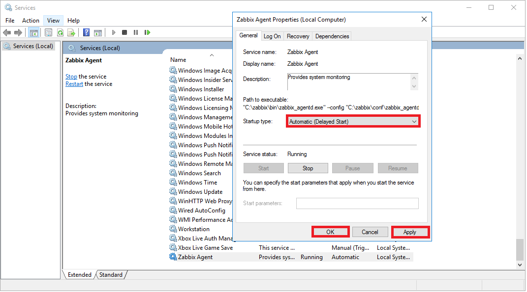
Task: Click the Description box scroll down arrow
Action: 414,86
